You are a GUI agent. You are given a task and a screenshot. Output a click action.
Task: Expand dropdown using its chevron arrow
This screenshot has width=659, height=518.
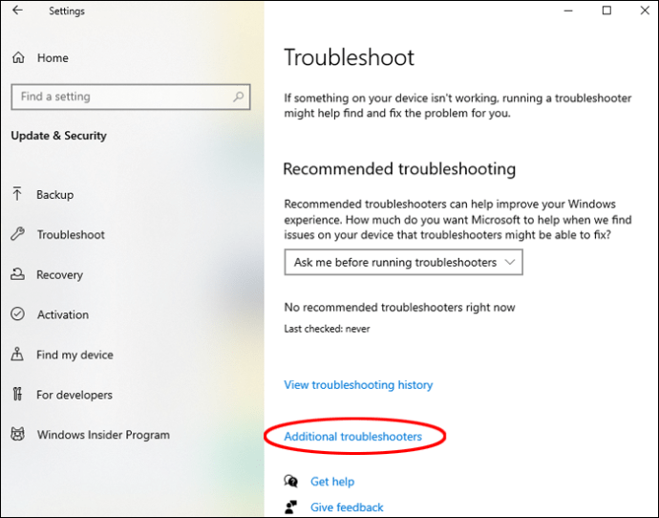510,263
